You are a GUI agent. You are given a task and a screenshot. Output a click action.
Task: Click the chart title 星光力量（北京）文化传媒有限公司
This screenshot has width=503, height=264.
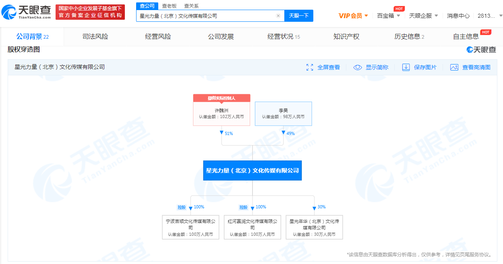[x=60, y=67]
